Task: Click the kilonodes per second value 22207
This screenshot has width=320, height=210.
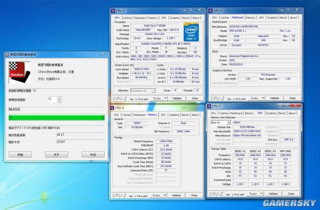Action: pyautogui.click(x=80, y=142)
